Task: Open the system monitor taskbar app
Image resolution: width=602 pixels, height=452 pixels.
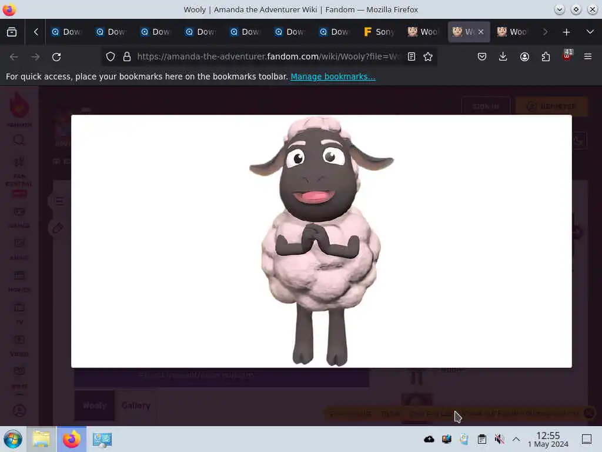Action: tap(102, 439)
